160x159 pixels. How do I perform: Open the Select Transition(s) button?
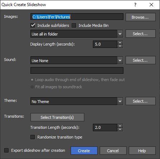click(57, 117)
